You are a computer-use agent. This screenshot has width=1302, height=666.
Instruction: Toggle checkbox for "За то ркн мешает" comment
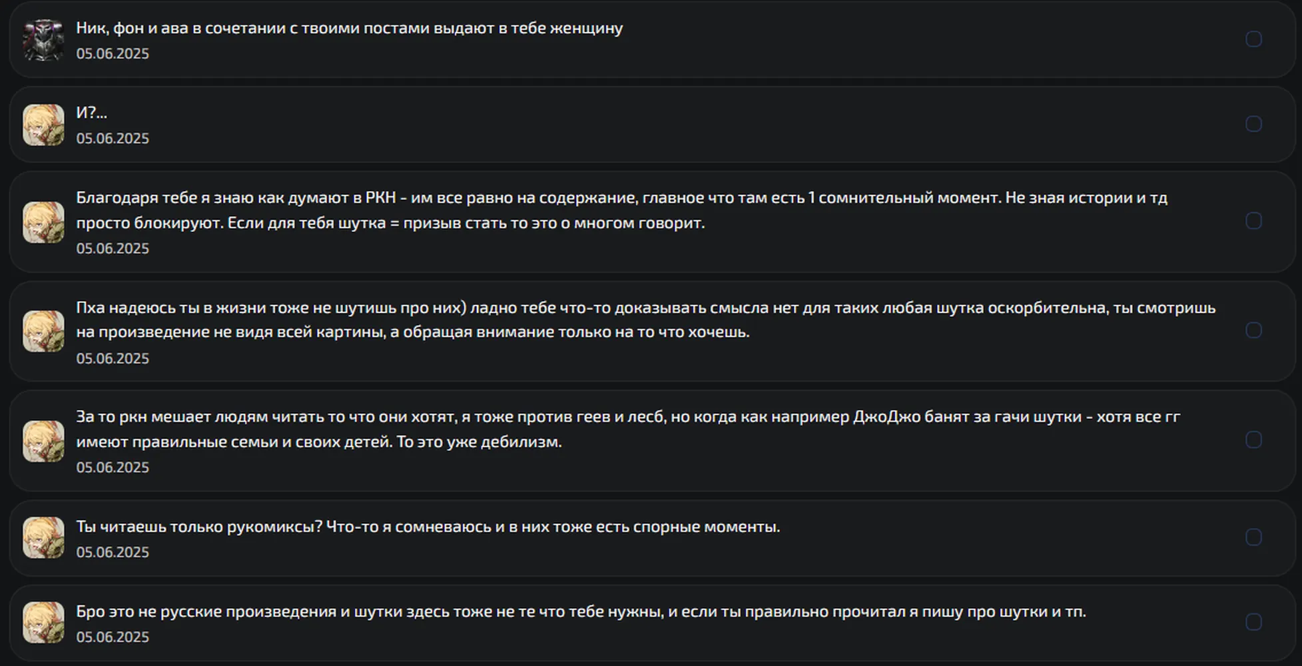[1253, 440]
